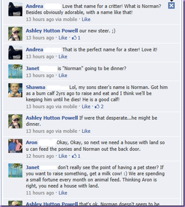Like Janet's "going to be dinner?" comment
The width and height of the screenshot is (185, 207).
click(x=63, y=76)
